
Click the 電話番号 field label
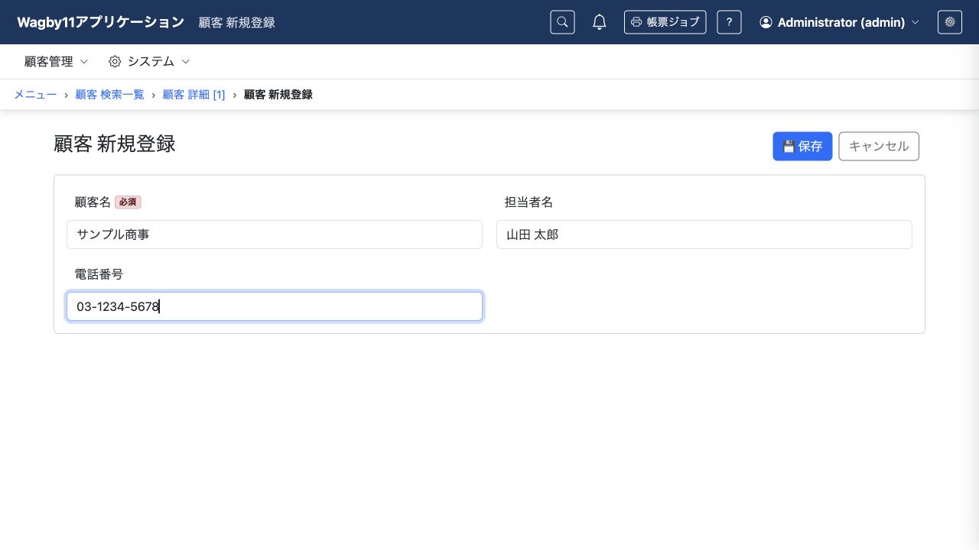pos(99,274)
